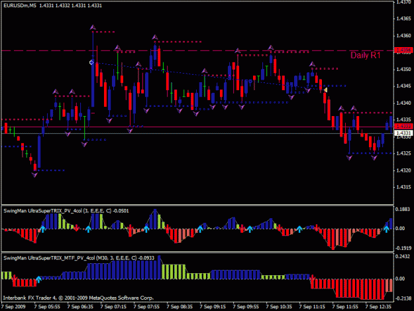Click the red 1.4333 price tag on the axis

pyautogui.click(x=403, y=126)
